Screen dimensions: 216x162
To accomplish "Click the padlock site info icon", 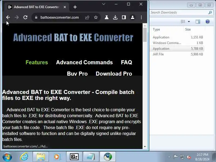I will pyautogui.click(x=36, y=17).
